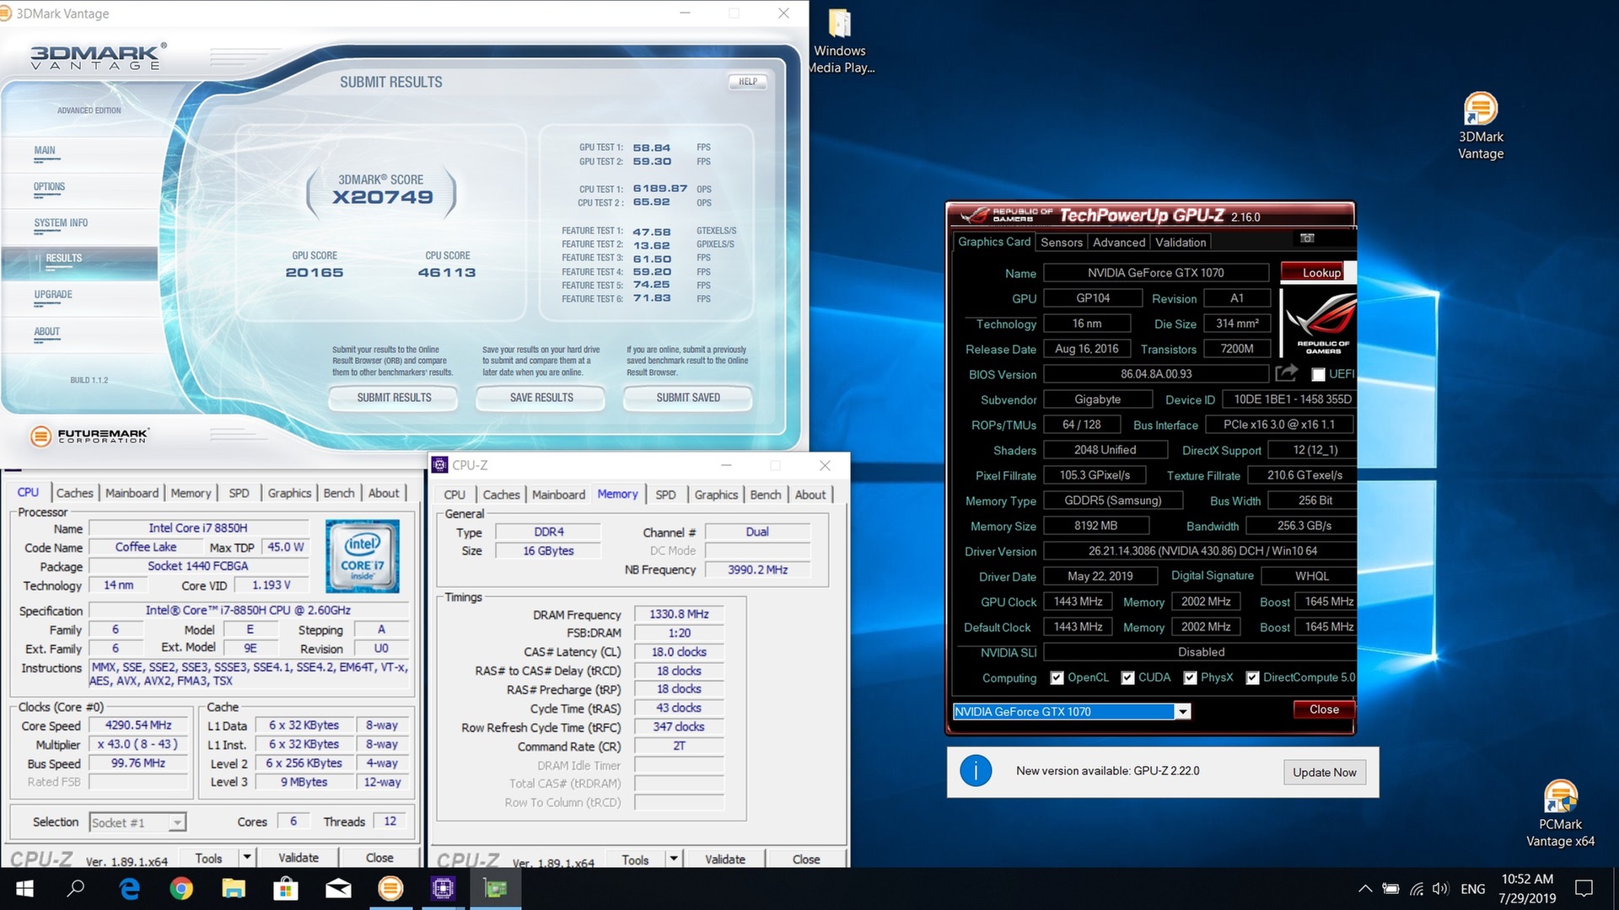Screen dimensions: 1619x910
Task: Click the Futuremark Corporation logo
Action: (89, 436)
